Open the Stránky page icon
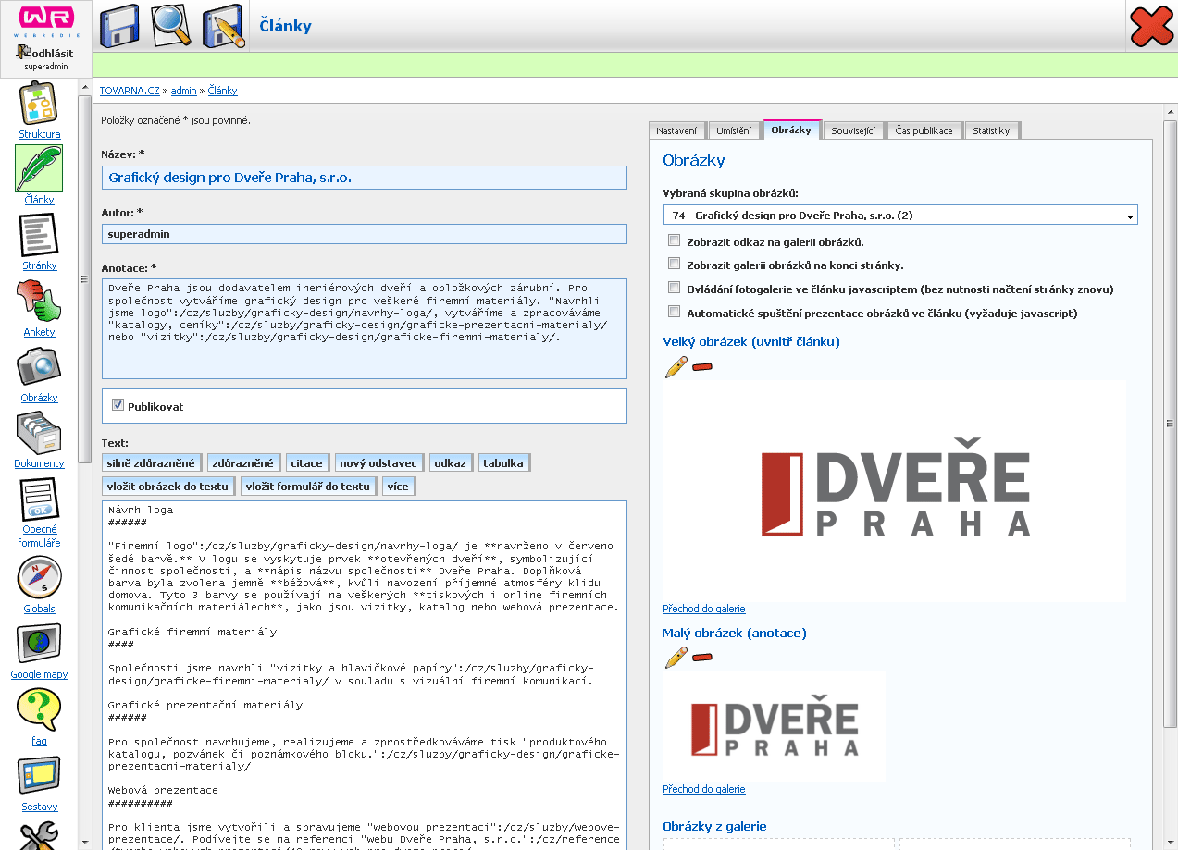Screen dimensions: 1178x850 pyautogui.click(x=40, y=235)
